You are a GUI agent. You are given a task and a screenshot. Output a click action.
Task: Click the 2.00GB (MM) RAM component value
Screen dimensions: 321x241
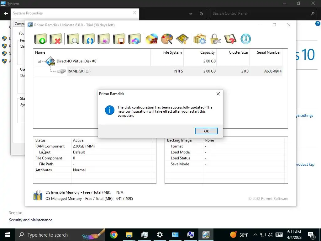coord(84,146)
